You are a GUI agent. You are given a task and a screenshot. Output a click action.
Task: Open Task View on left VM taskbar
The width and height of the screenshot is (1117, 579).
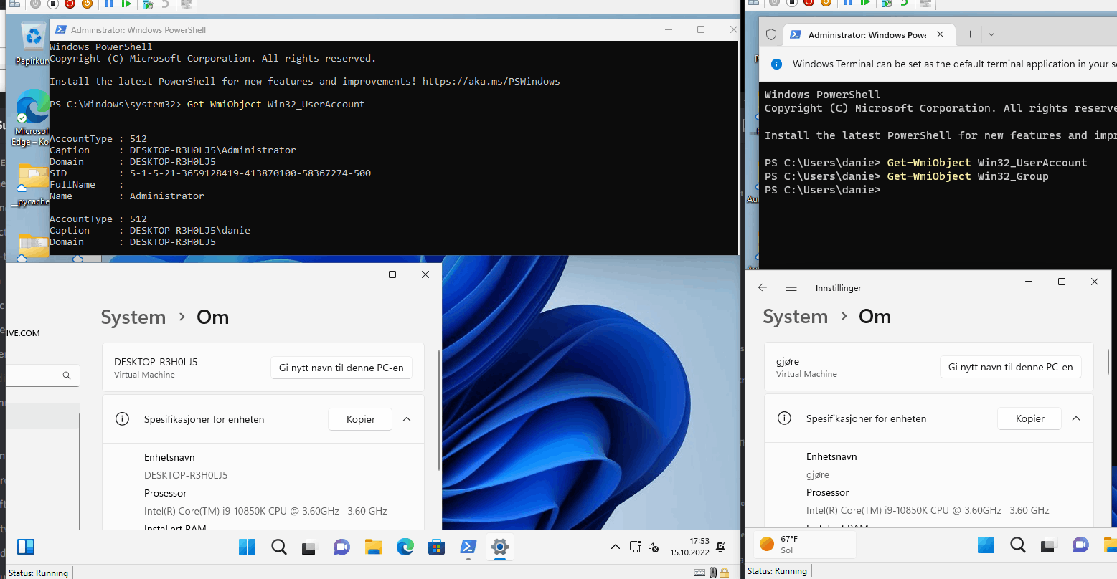point(310,547)
